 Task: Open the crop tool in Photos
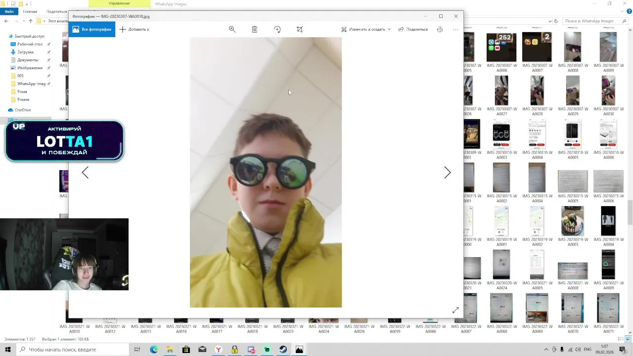coord(299,29)
